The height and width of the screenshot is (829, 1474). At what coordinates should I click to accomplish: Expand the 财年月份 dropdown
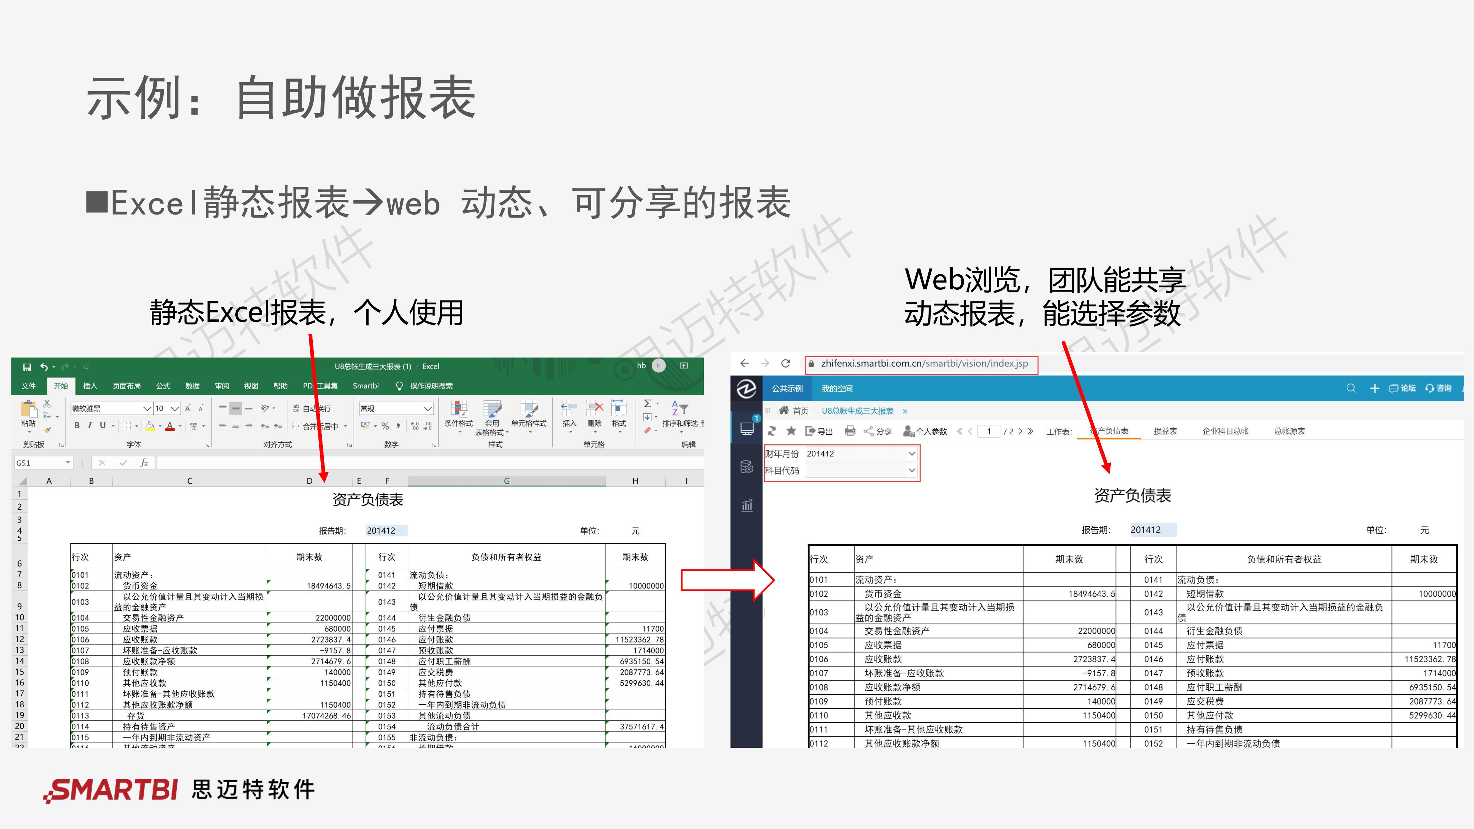tap(912, 454)
